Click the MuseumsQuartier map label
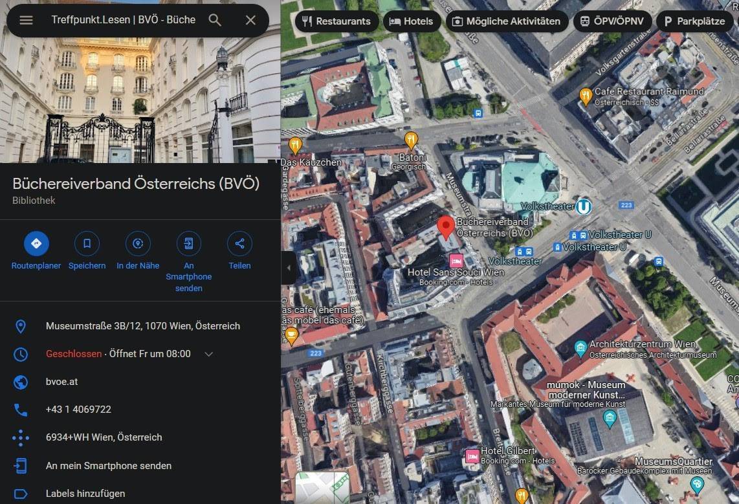The width and height of the screenshot is (739, 504). pos(674,461)
